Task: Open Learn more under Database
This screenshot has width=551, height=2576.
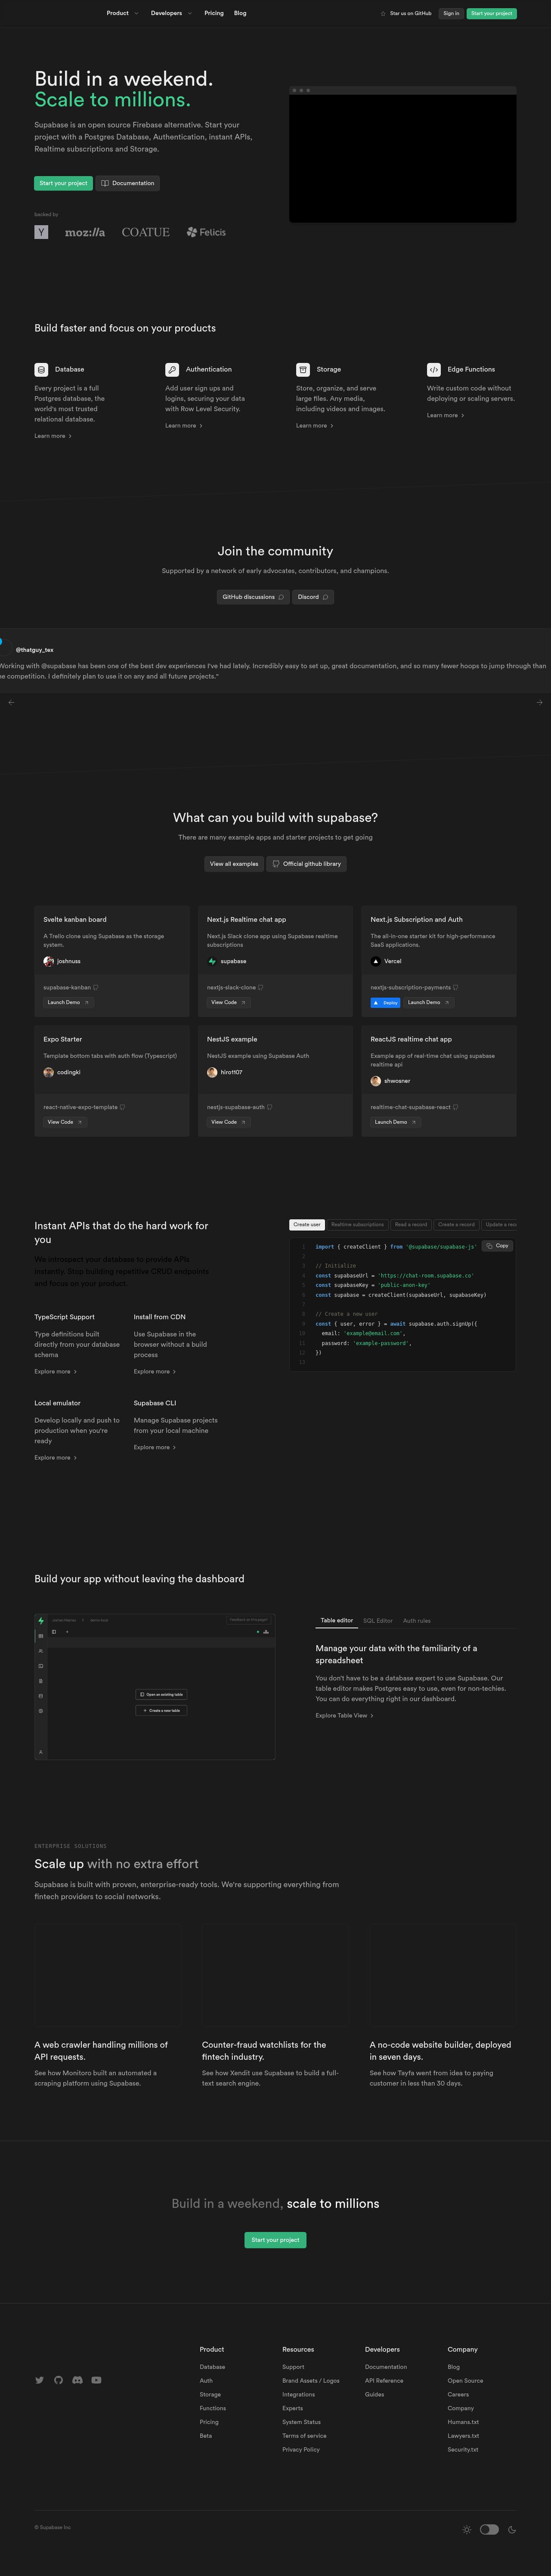Action: click(53, 436)
